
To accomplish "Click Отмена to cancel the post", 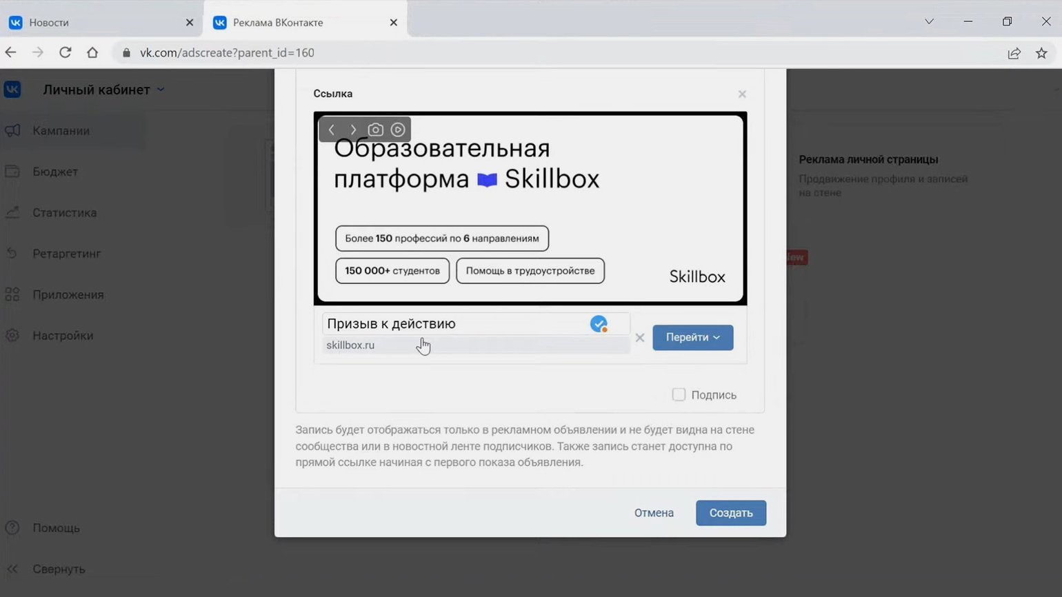I will coord(654,513).
